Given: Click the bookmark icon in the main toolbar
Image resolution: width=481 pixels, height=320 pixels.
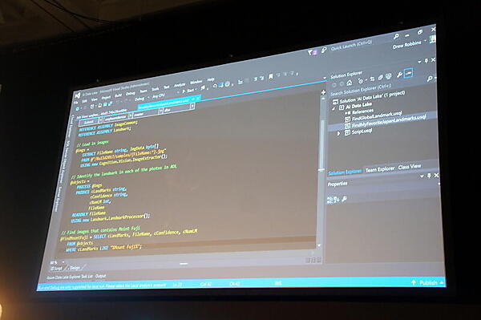Looking at the screenshot, I should point(271,76).
